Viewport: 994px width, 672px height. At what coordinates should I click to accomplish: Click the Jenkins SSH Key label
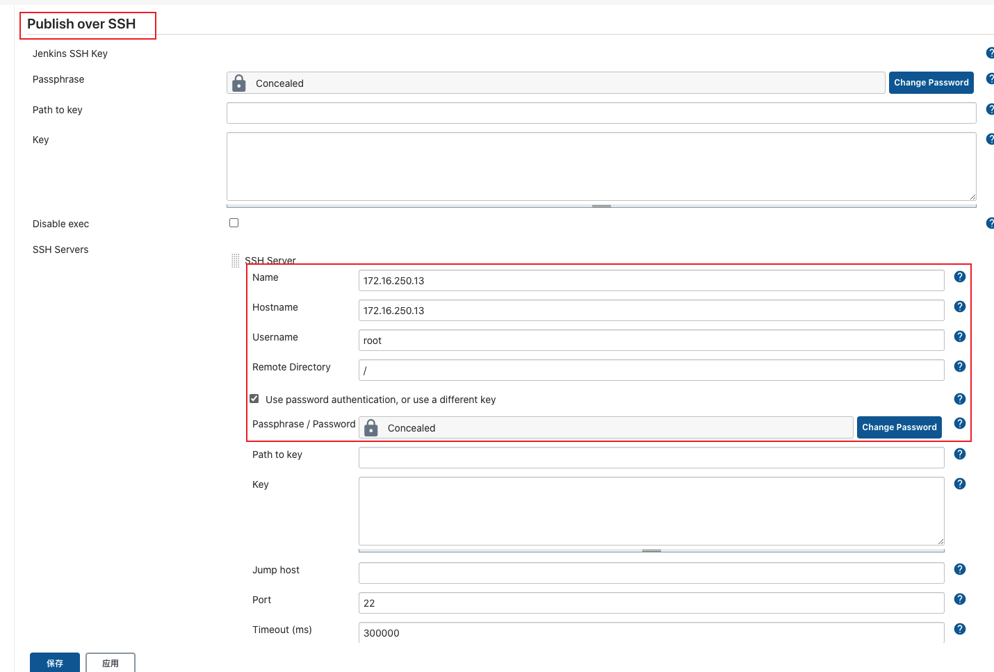[70, 54]
